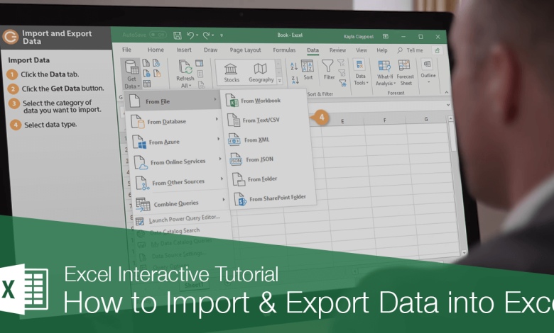
Task: Click the Reapply filter icon
Action: [342, 73]
